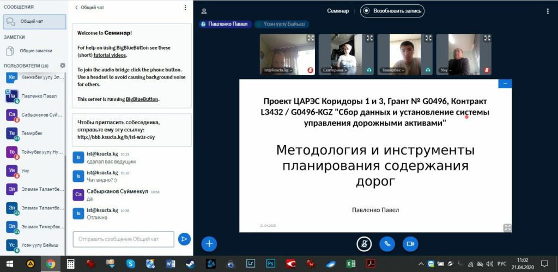Make the presentation slide fullscreen
The width and height of the screenshot is (558, 272).
pyautogui.click(x=507, y=227)
